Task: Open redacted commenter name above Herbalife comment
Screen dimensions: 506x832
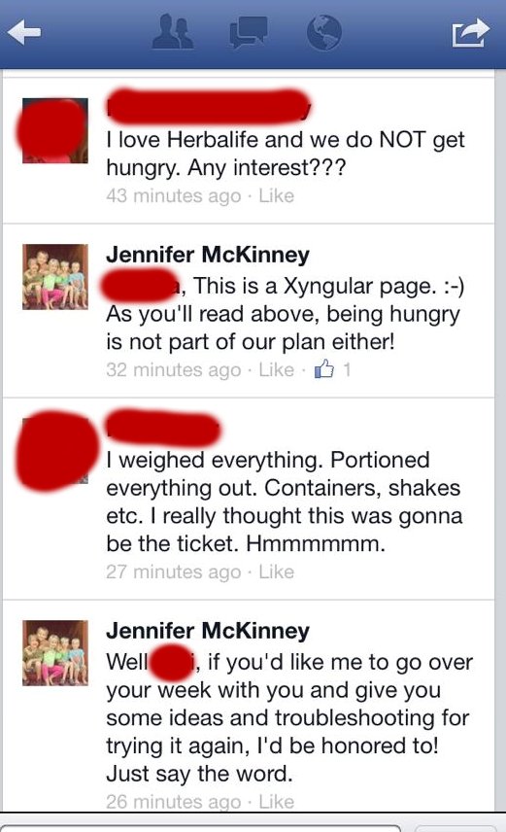Action: tap(208, 108)
